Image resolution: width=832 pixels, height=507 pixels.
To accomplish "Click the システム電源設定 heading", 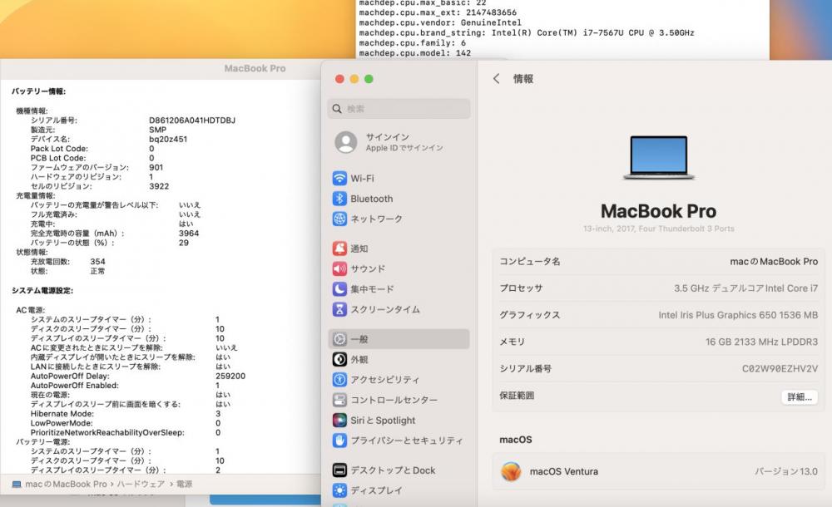I will pos(42,291).
